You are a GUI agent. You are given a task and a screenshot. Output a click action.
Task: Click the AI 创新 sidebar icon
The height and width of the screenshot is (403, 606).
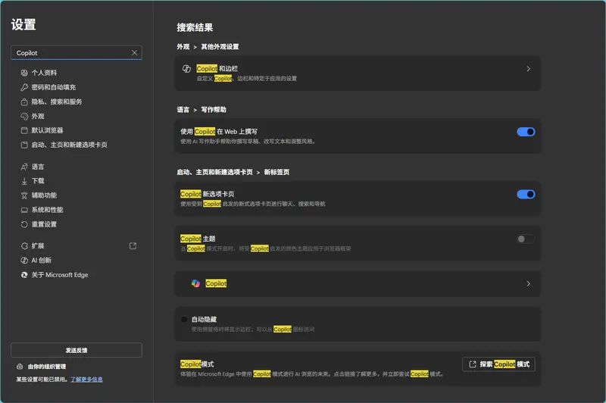pos(24,261)
